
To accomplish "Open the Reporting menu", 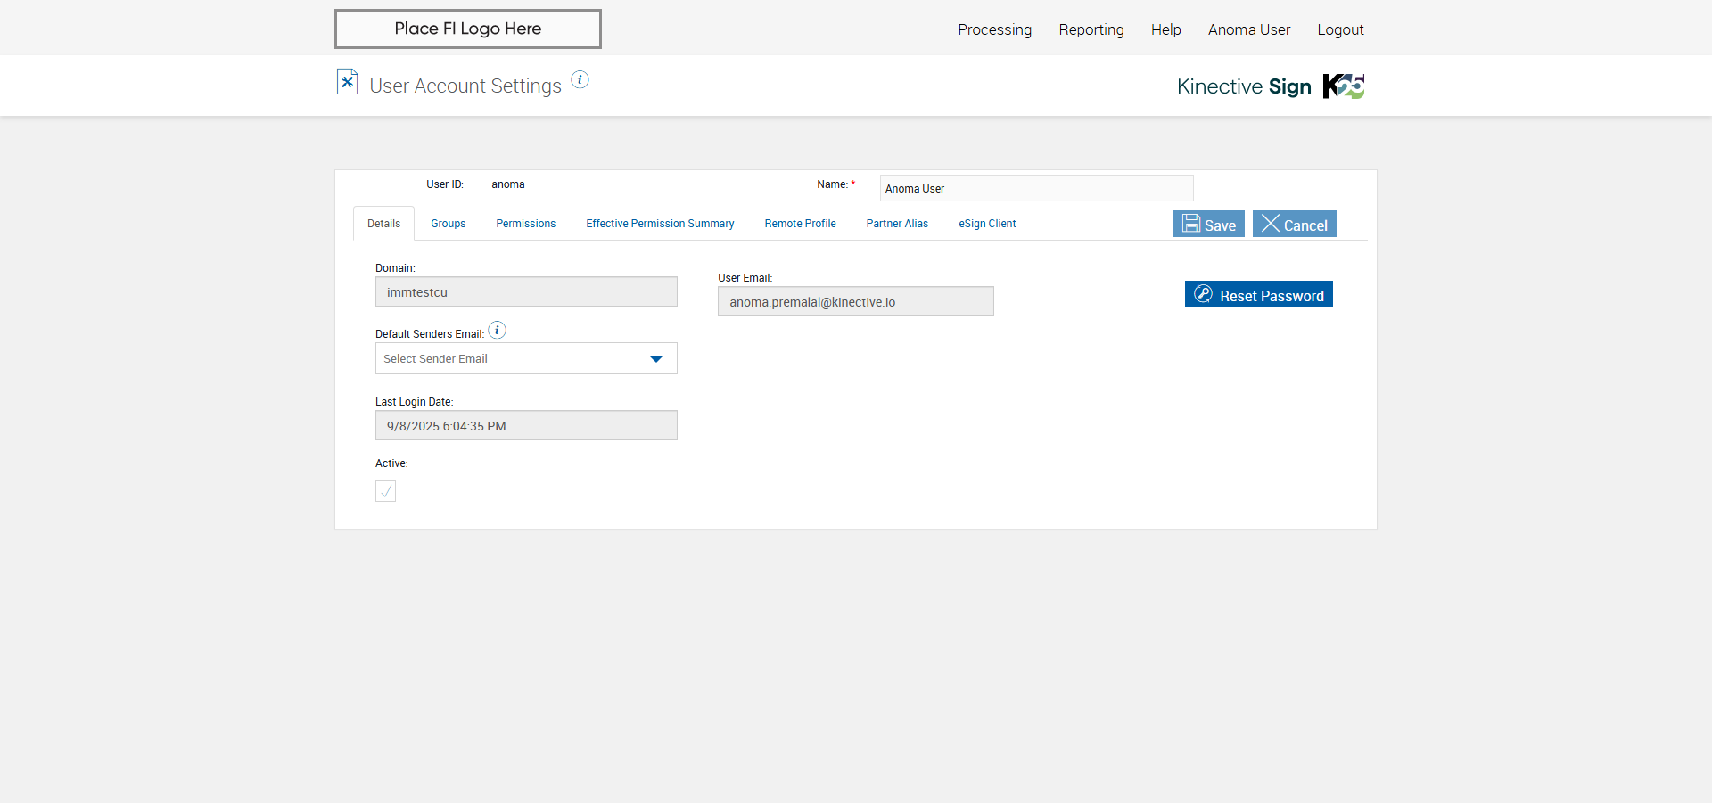I will tap(1091, 29).
